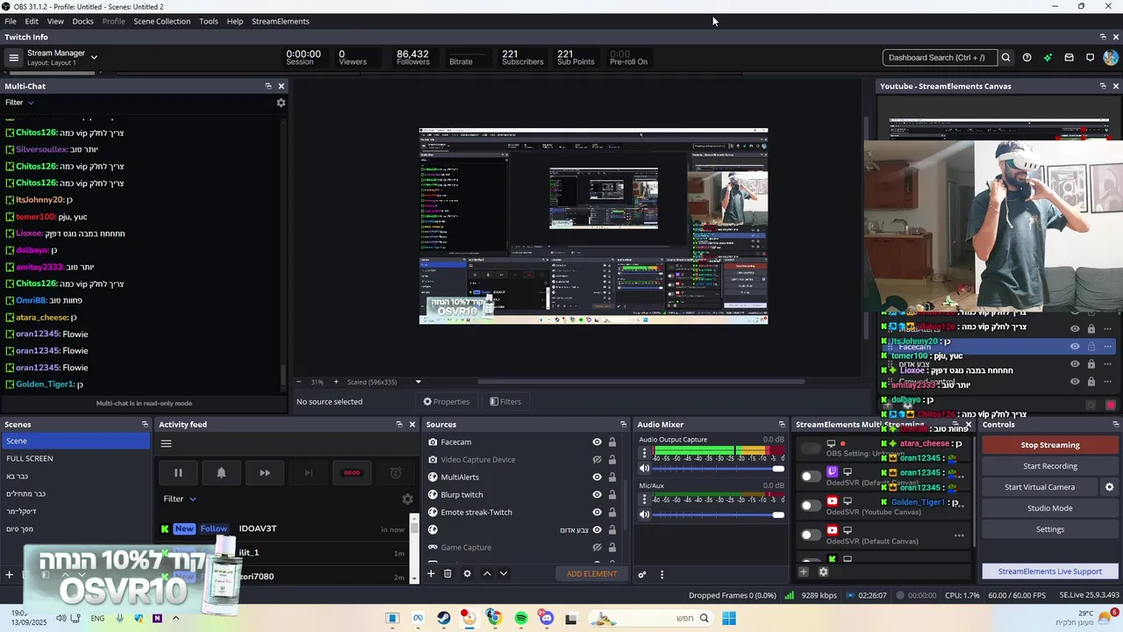This screenshot has width=1123, height=632.
Task: Open Activity feed settings gear
Action: 407,499
